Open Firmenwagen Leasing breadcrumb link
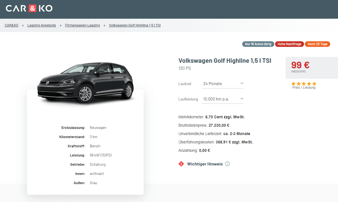 point(82,25)
